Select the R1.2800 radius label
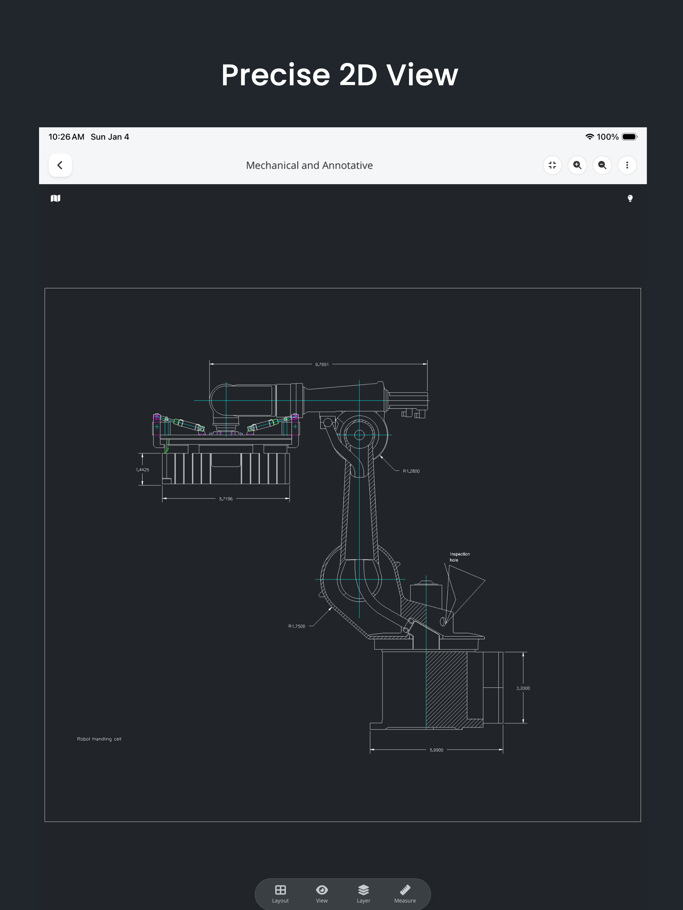Image resolution: width=683 pixels, height=910 pixels. (411, 472)
